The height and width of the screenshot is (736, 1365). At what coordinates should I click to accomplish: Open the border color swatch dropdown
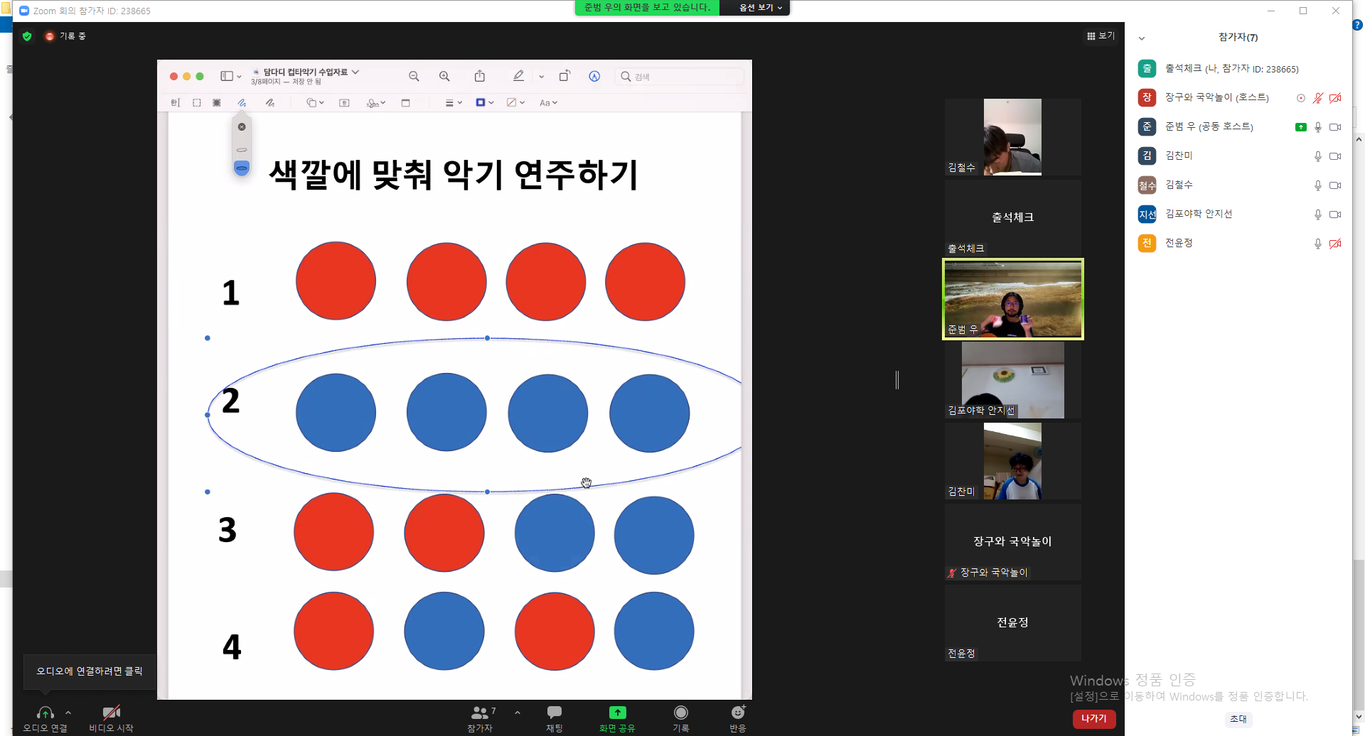click(x=485, y=103)
